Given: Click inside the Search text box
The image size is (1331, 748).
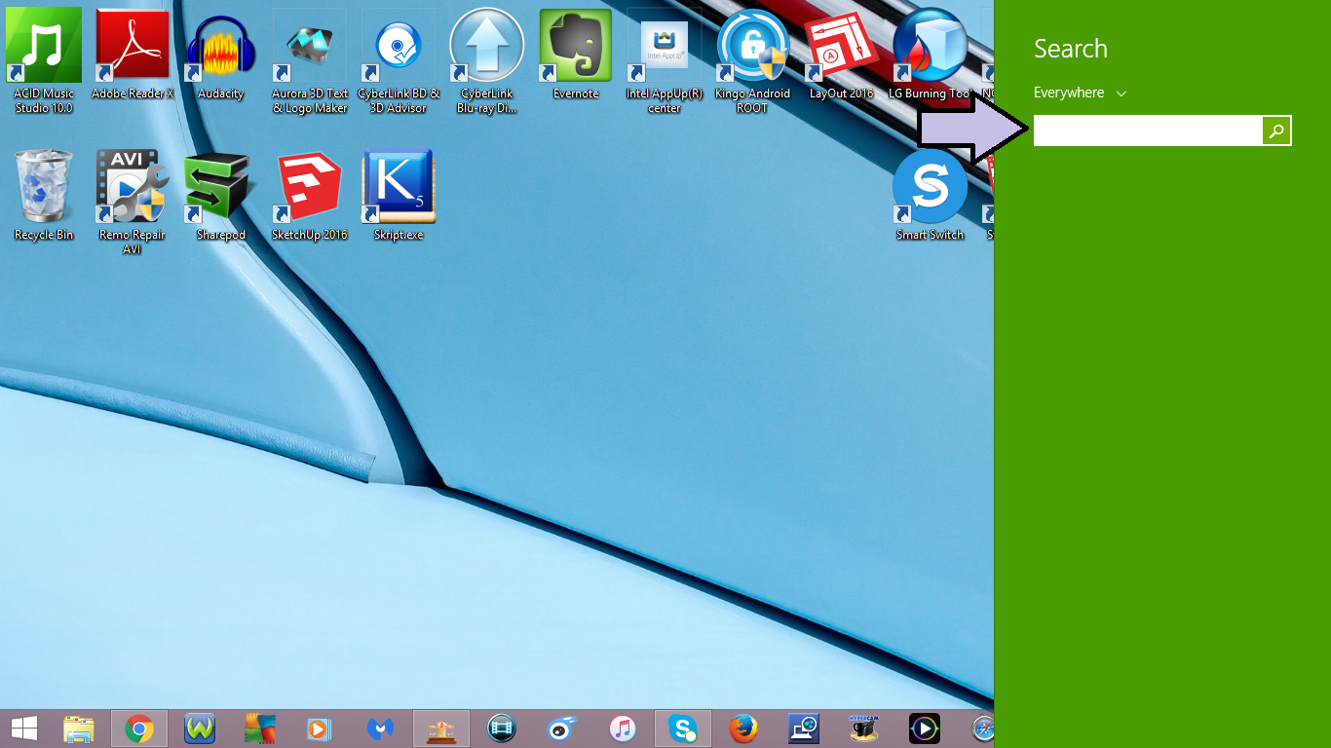Looking at the screenshot, I should point(1148,131).
